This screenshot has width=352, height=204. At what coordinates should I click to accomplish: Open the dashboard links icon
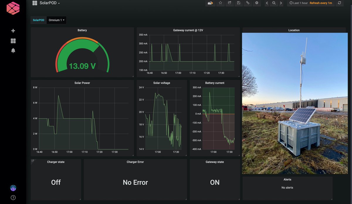(x=248, y=3)
